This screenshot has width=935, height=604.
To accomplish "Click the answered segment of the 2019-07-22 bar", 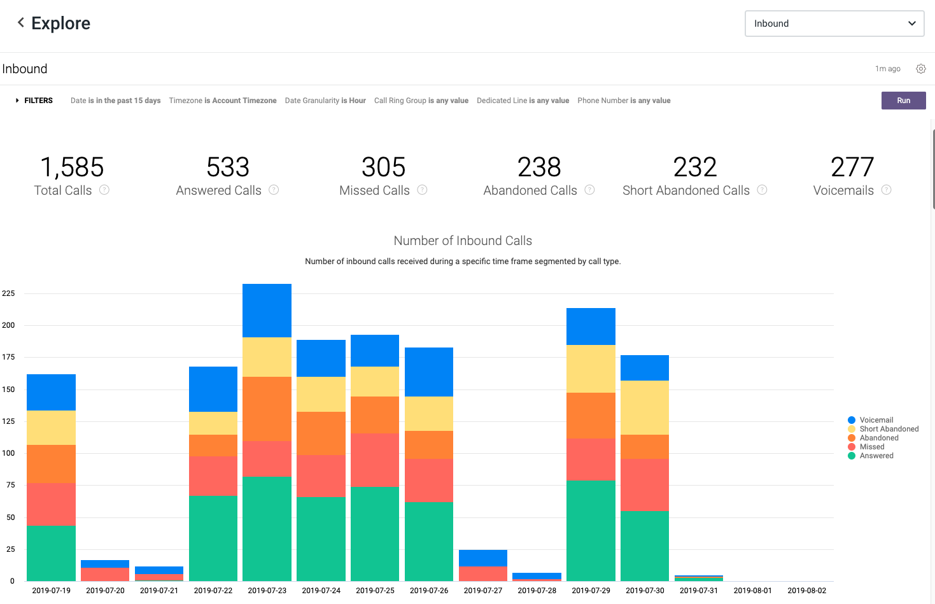I will 213,538.
